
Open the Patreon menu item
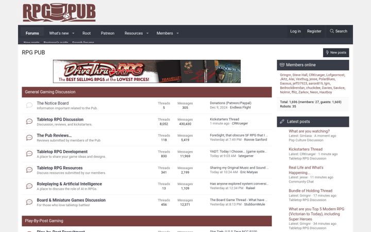pyautogui.click(x=107, y=33)
